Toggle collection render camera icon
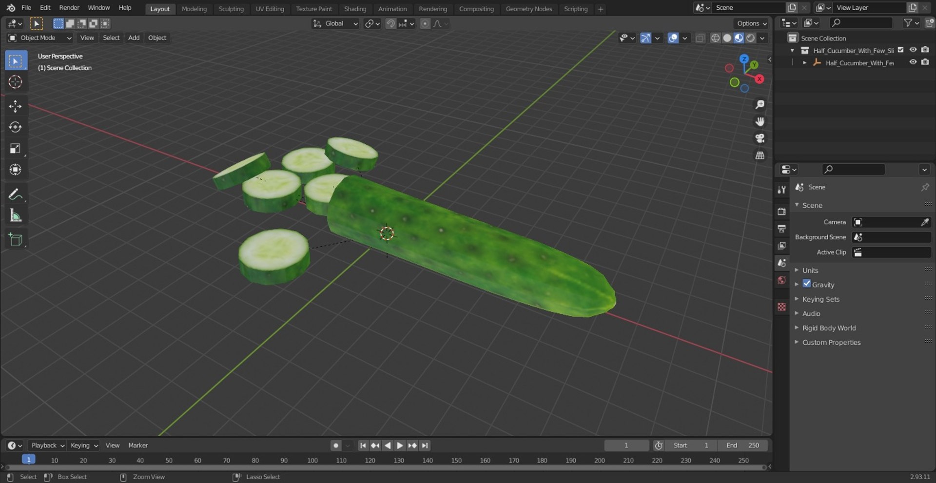Screen dimensions: 936x483 pyautogui.click(x=925, y=50)
